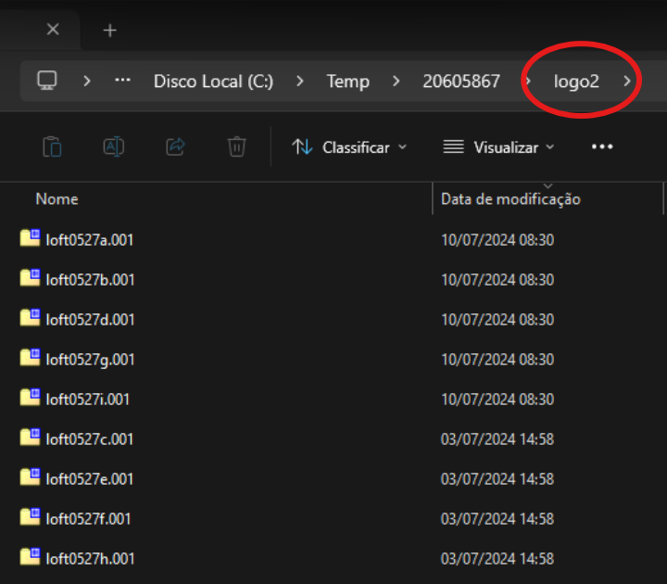The height and width of the screenshot is (584, 667).
Task: Open Data de modificação column filter arrow
Action: [547, 186]
